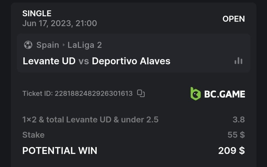Image resolution: width=267 pixels, height=167 pixels.
Task: Copy the ticket ID using copy icon
Action: point(141,93)
